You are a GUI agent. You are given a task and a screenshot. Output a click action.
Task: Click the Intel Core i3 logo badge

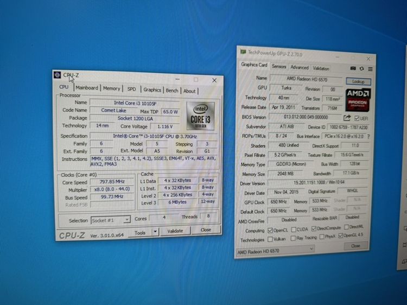pos(200,116)
